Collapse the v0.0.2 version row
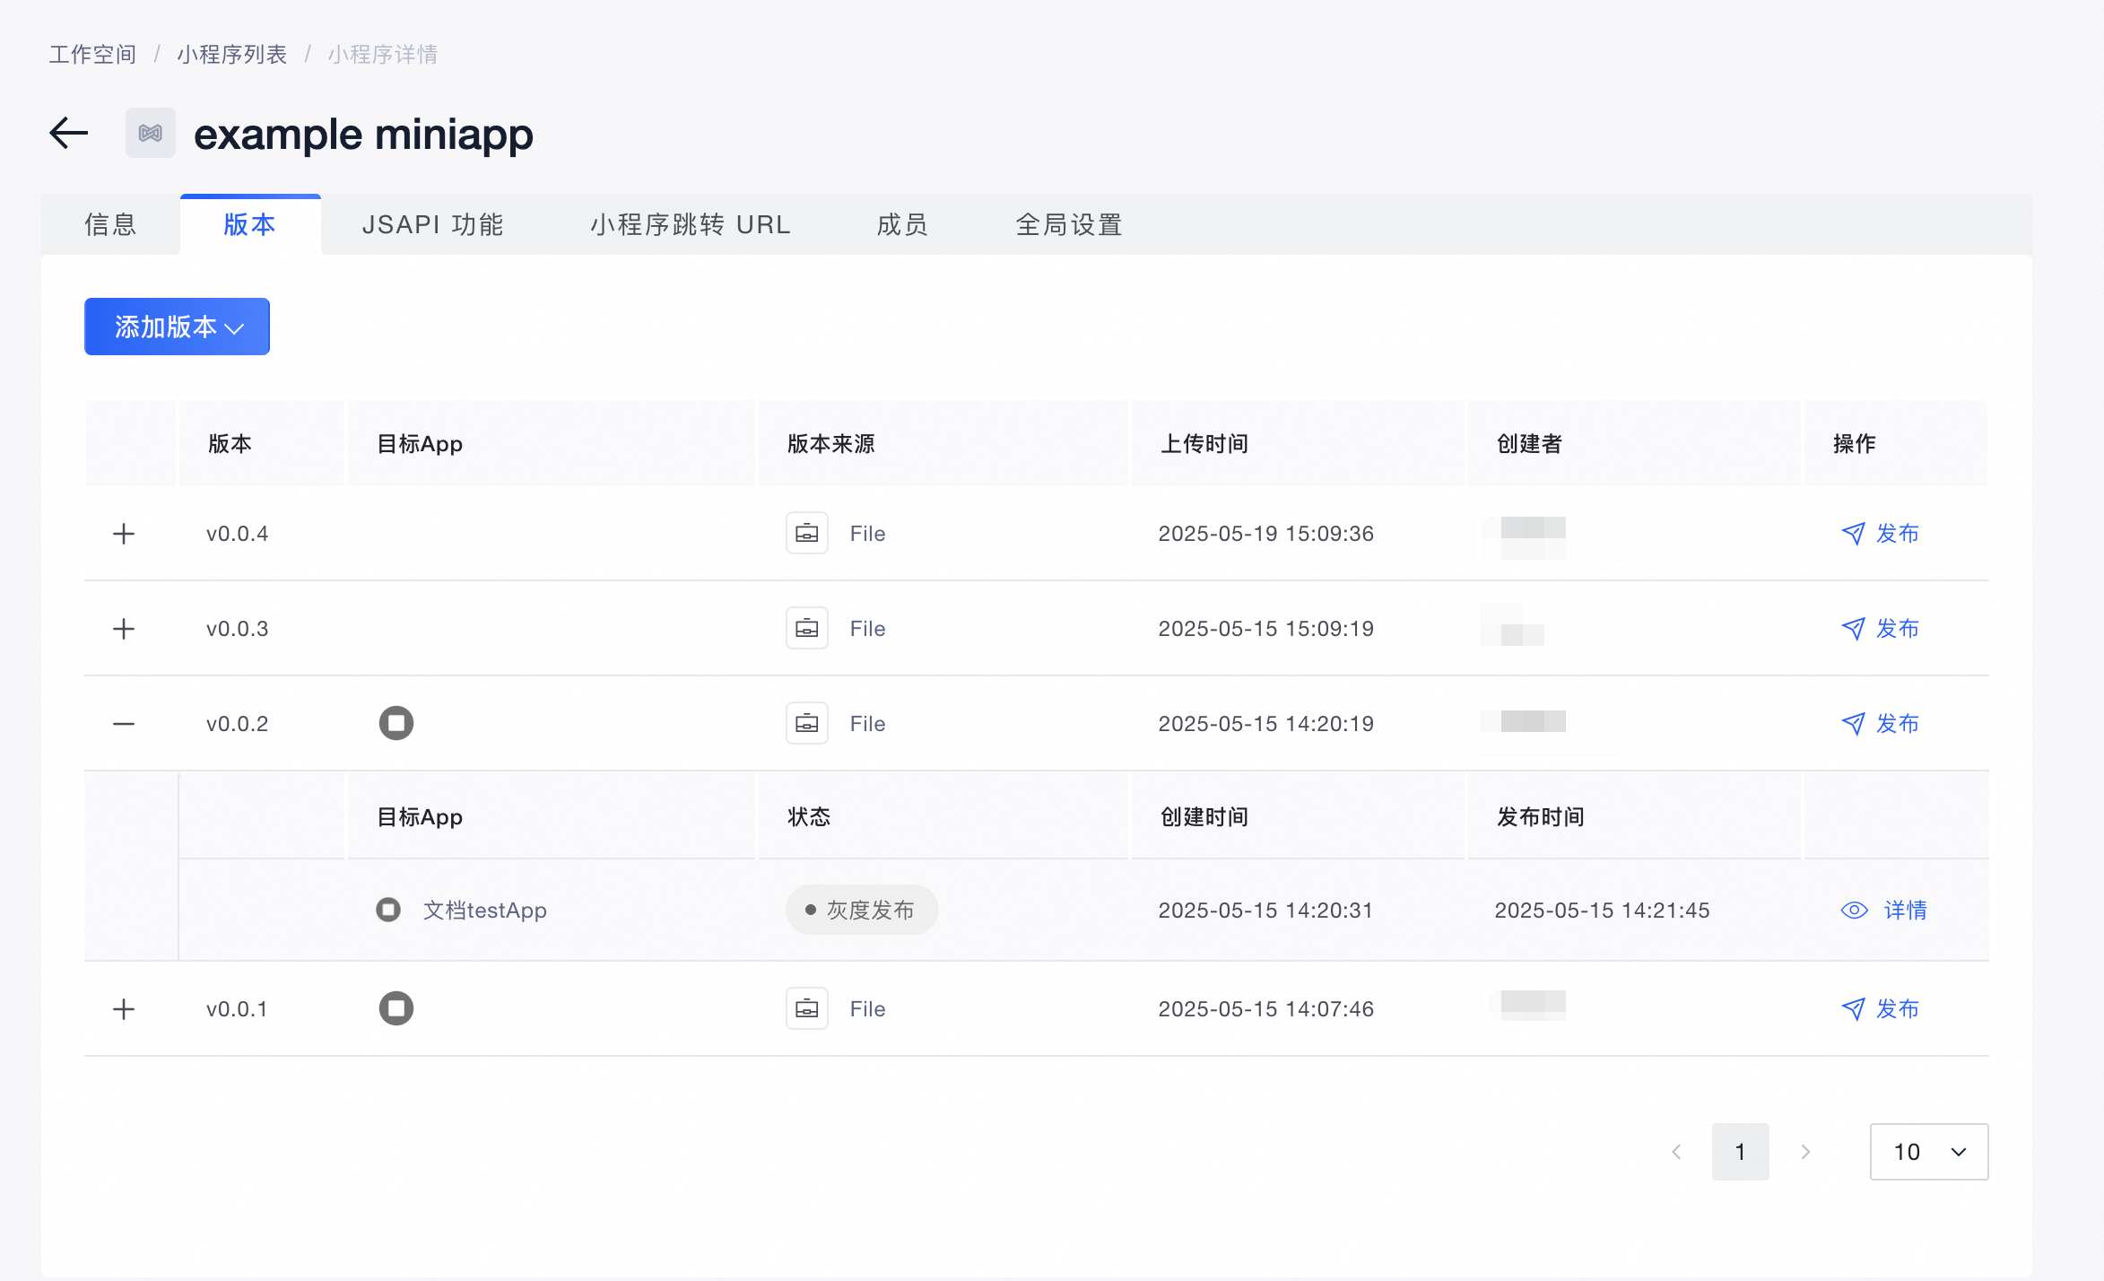This screenshot has width=2104, height=1281. (124, 723)
